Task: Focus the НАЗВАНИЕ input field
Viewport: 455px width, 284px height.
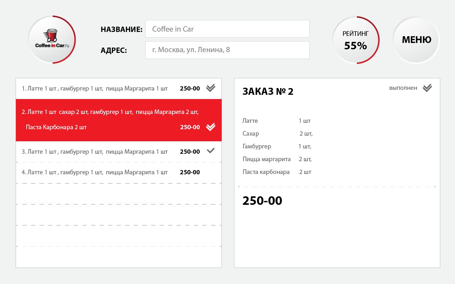Action: point(227,29)
